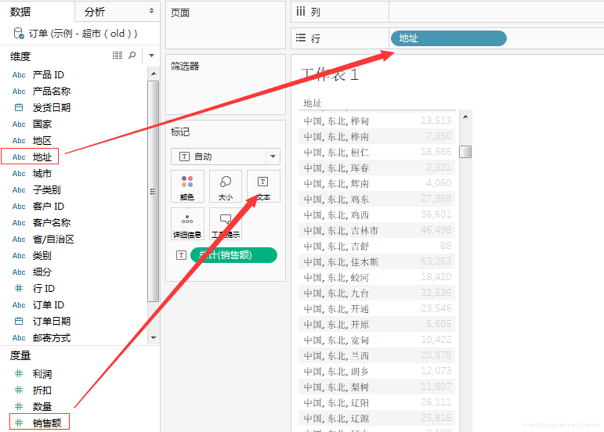Click the calendar icon of 订单日期
Image resolution: width=604 pixels, height=432 pixels.
pyautogui.click(x=18, y=321)
